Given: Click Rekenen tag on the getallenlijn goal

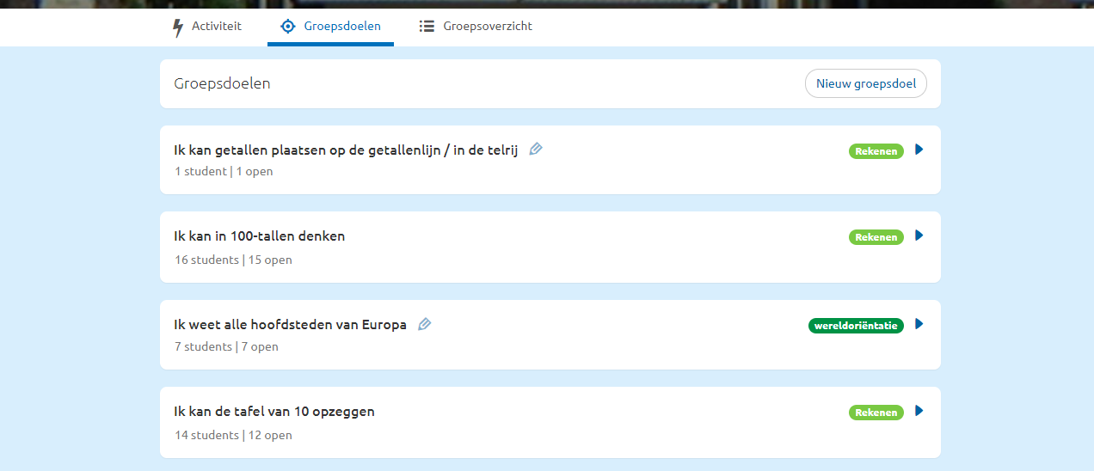Looking at the screenshot, I should [x=876, y=151].
